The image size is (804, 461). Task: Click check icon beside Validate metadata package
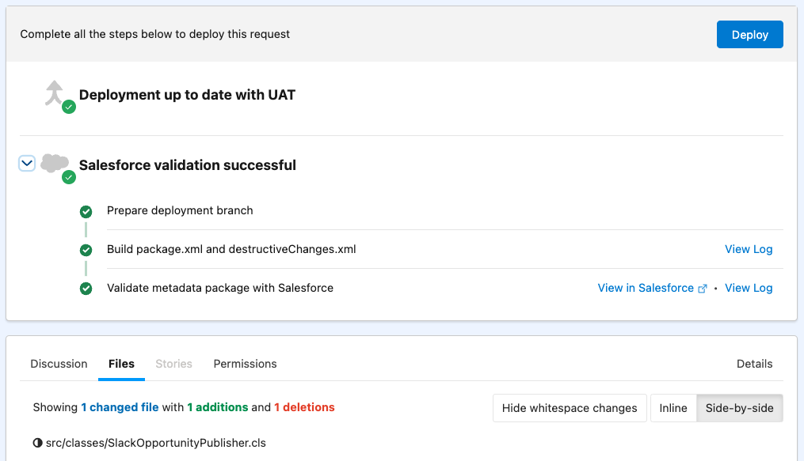tap(86, 289)
